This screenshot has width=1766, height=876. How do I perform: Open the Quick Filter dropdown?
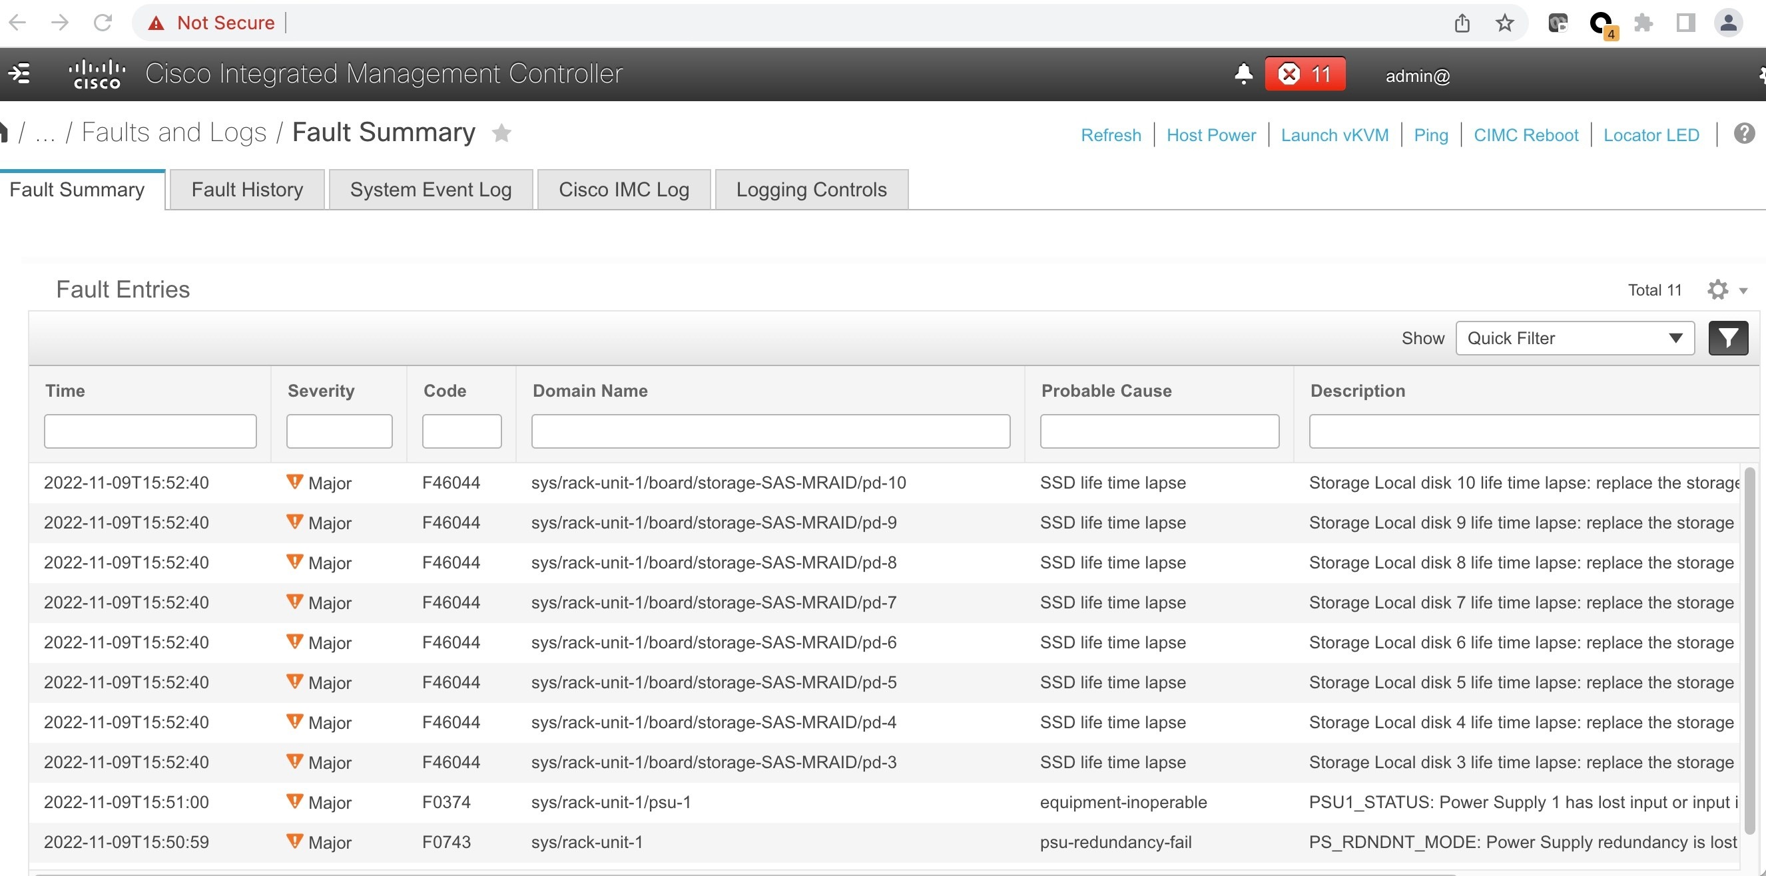click(1574, 338)
